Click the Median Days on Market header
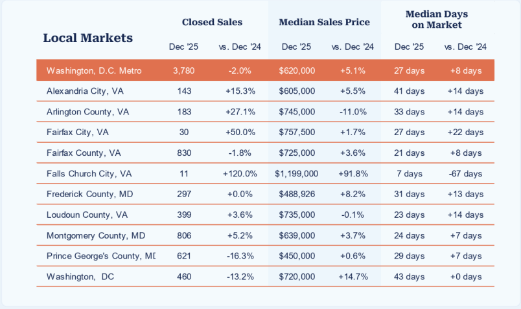The height and width of the screenshot is (309, 521). (x=436, y=19)
